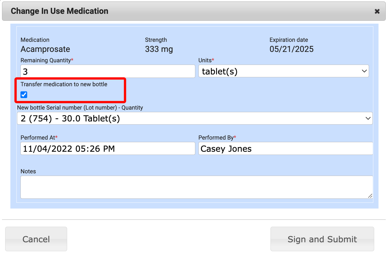Click the 333 mg strength value
This screenshot has height=259, width=386.
click(159, 49)
